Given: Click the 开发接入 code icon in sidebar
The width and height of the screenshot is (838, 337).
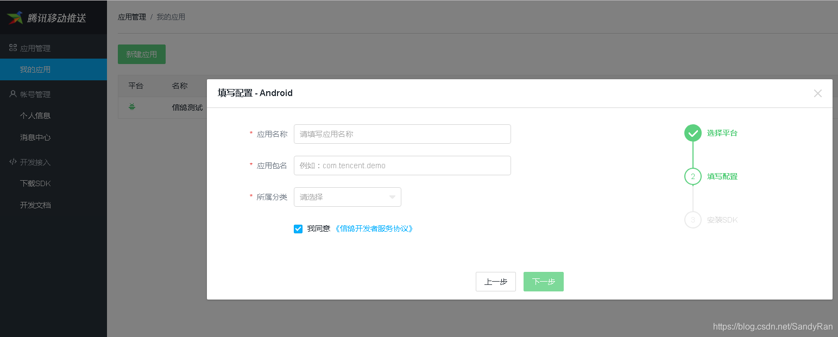Looking at the screenshot, I should click(13, 162).
